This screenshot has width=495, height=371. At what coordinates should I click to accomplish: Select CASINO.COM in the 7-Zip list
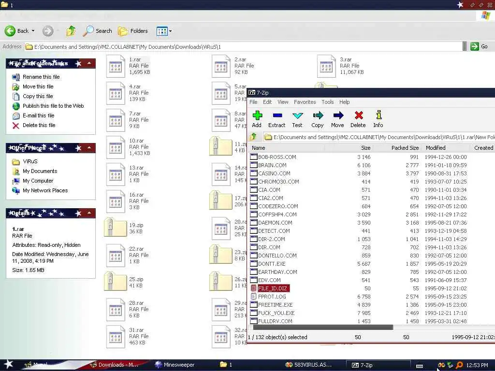(x=274, y=173)
